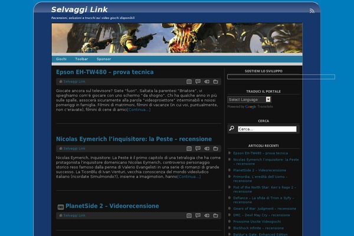Open Nicolas Eymerich l'inquisitore post title

[134, 139]
